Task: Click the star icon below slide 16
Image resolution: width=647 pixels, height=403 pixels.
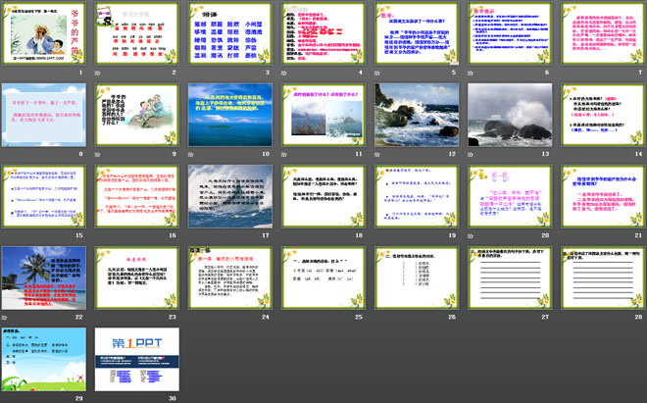Action: click(x=98, y=235)
